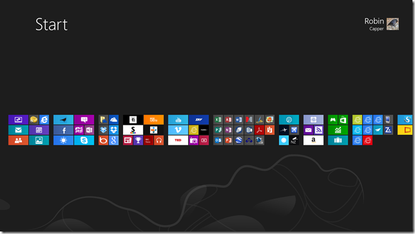The height and width of the screenshot is (234, 415).
Task: Open the black bird app tile
Action: tap(64, 120)
